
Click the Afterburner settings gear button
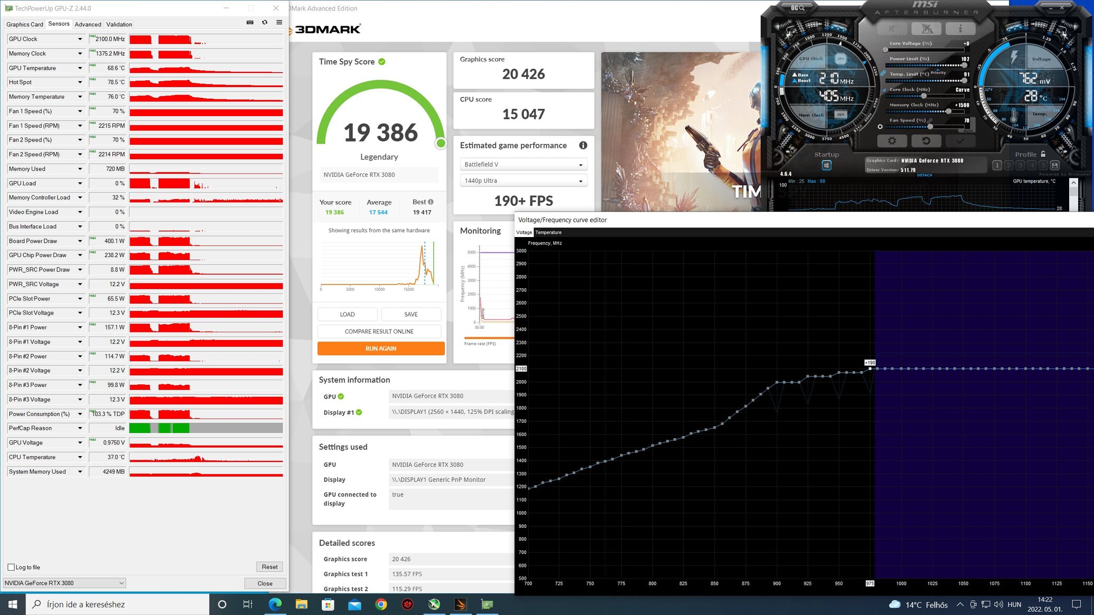pyautogui.click(x=892, y=141)
